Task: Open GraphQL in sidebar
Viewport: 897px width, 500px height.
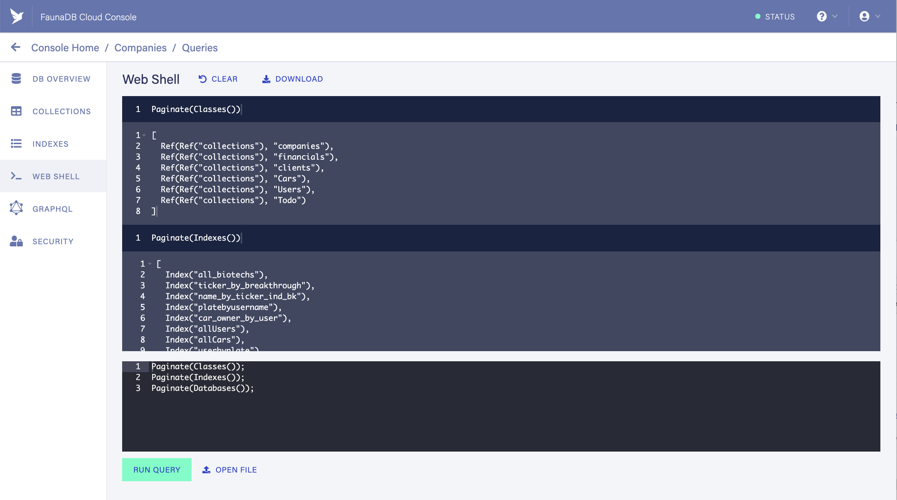Action: (53, 209)
